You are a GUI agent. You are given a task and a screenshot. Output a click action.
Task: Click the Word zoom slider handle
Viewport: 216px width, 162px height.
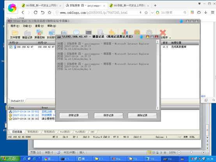191,152
